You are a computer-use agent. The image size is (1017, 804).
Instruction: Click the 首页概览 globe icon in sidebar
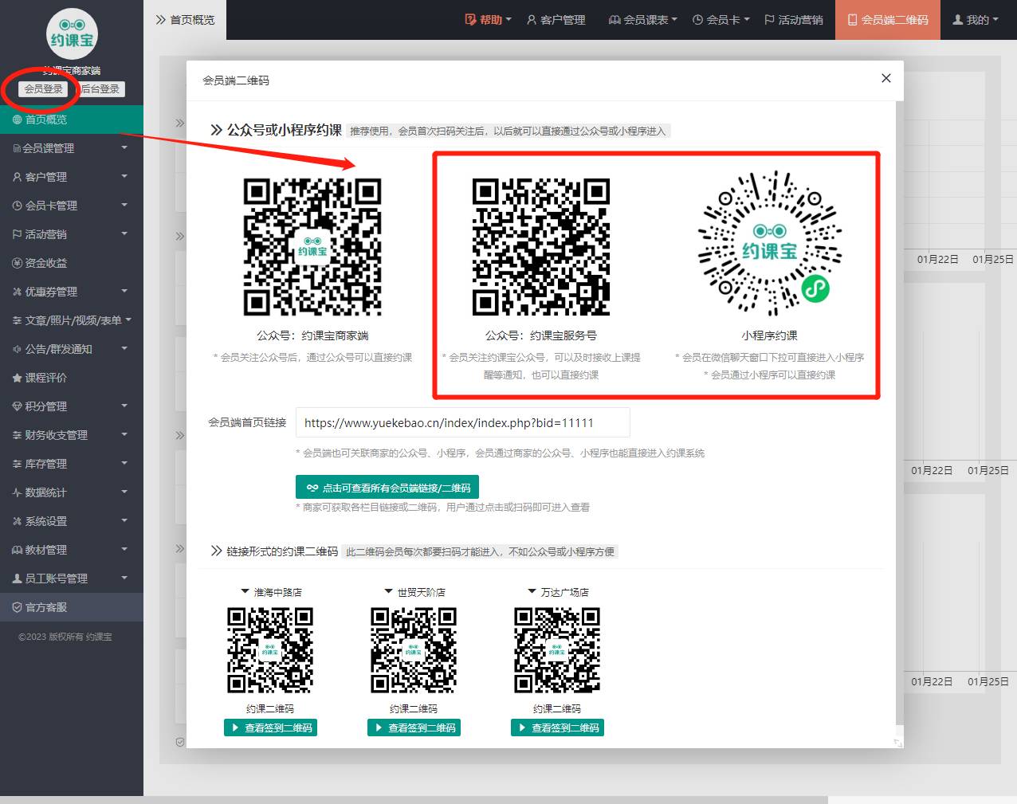pyautogui.click(x=17, y=120)
